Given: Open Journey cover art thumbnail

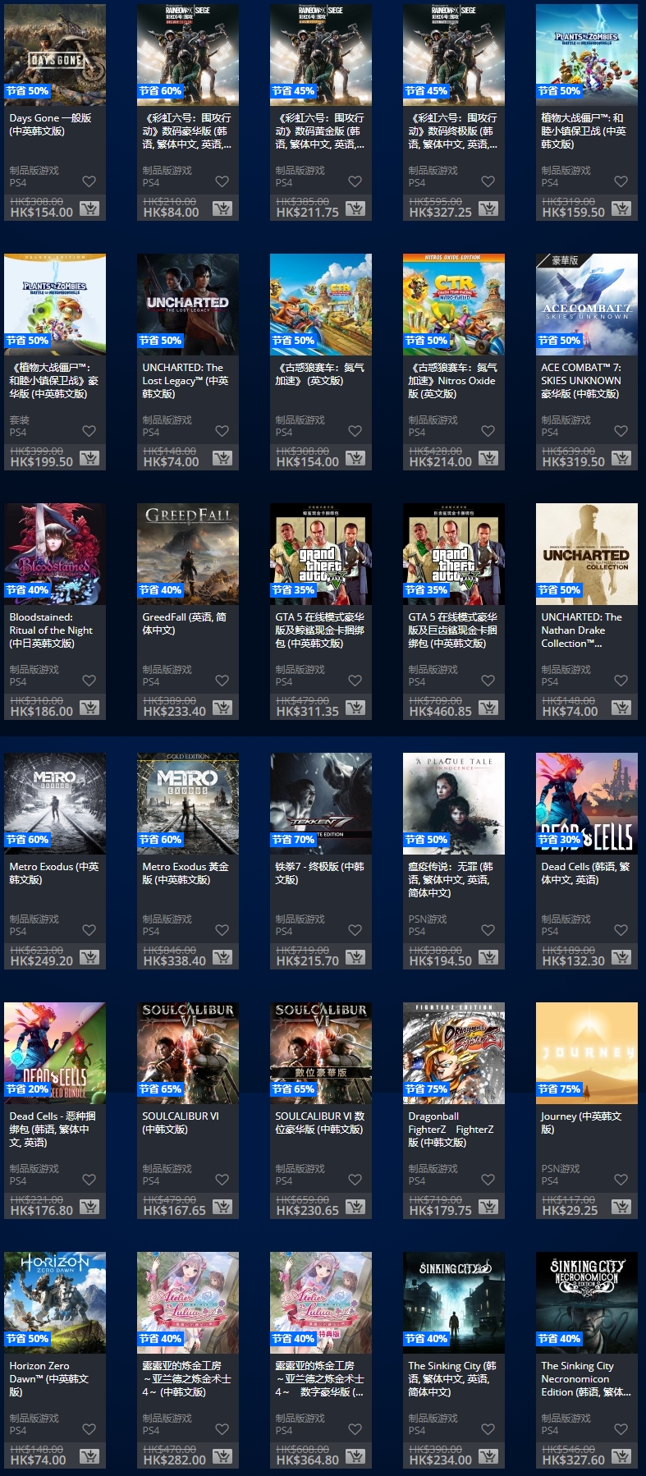Looking at the screenshot, I should 587,1052.
